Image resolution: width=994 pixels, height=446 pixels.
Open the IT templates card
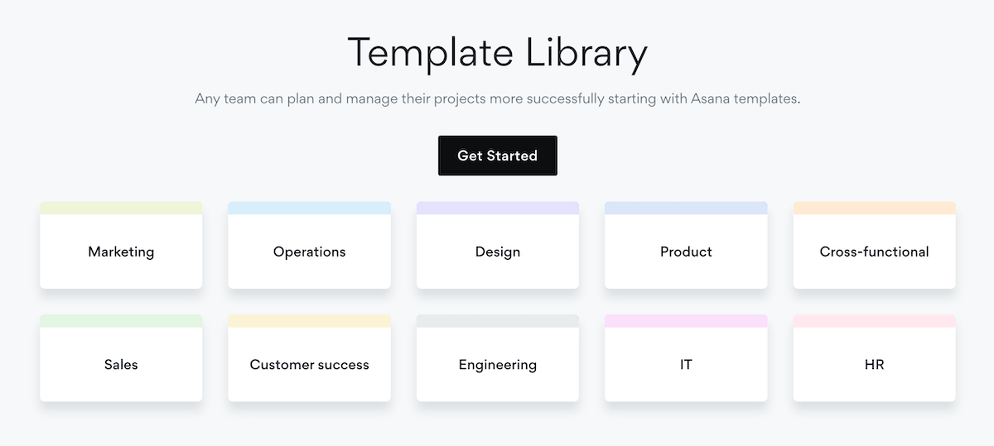point(686,364)
